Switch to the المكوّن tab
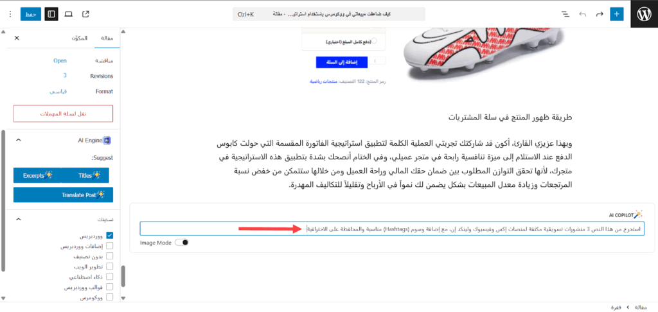Screen dimensions: 658x312 click(76, 39)
